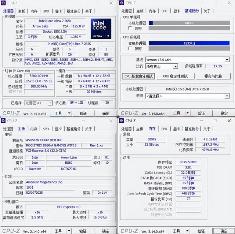Viewport: 235px width, 234px height.
Task: Close the memory (内存) CPU-Z window
Action: (229, 120)
